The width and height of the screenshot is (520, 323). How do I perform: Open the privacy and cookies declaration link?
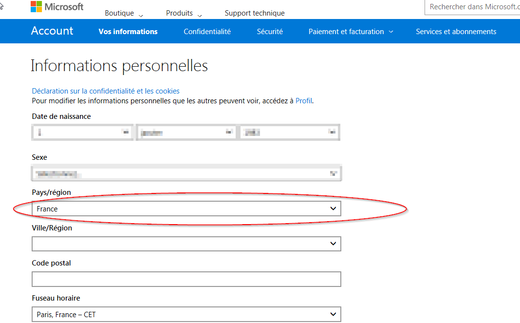[x=106, y=91]
